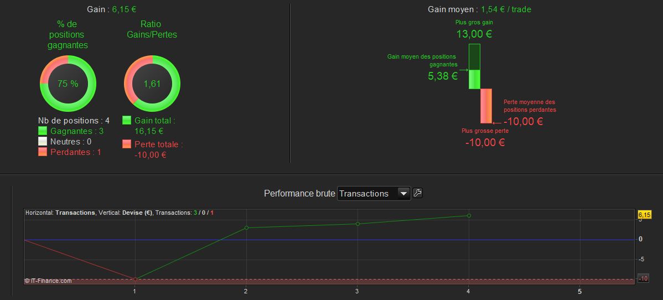Click 'Neutres : 0' label
Viewport: 663px width, 300px height.
(x=71, y=142)
